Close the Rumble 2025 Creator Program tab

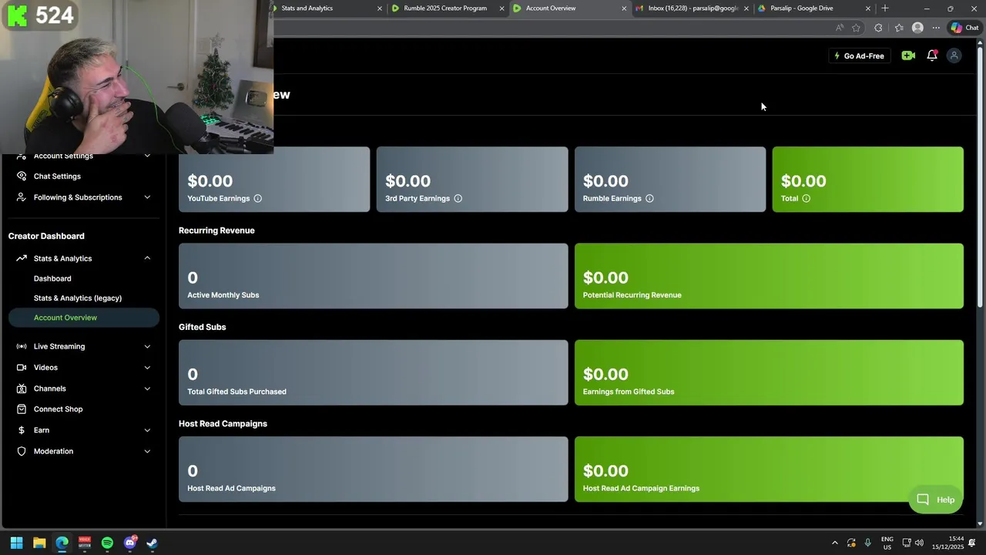tap(502, 8)
